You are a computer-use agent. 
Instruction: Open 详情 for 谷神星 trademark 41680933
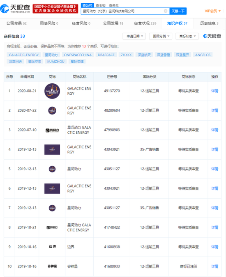click(214, 266)
